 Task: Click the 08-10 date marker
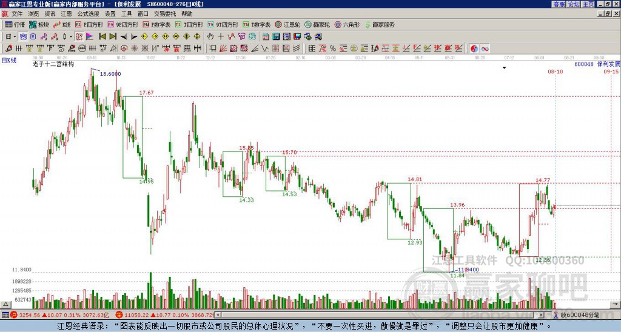[x=556, y=71]
